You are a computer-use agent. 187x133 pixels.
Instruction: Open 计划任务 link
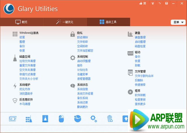coord(82,70)
